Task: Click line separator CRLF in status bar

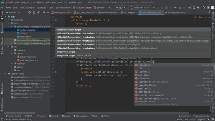Action: pyautogui.click(x=186, y=120)
